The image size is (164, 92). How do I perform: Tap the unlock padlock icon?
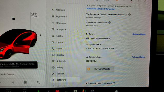click(13, 18)
